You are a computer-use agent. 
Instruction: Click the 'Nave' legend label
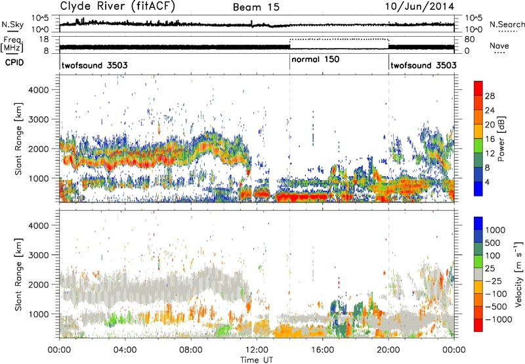(x=499, y=45)
